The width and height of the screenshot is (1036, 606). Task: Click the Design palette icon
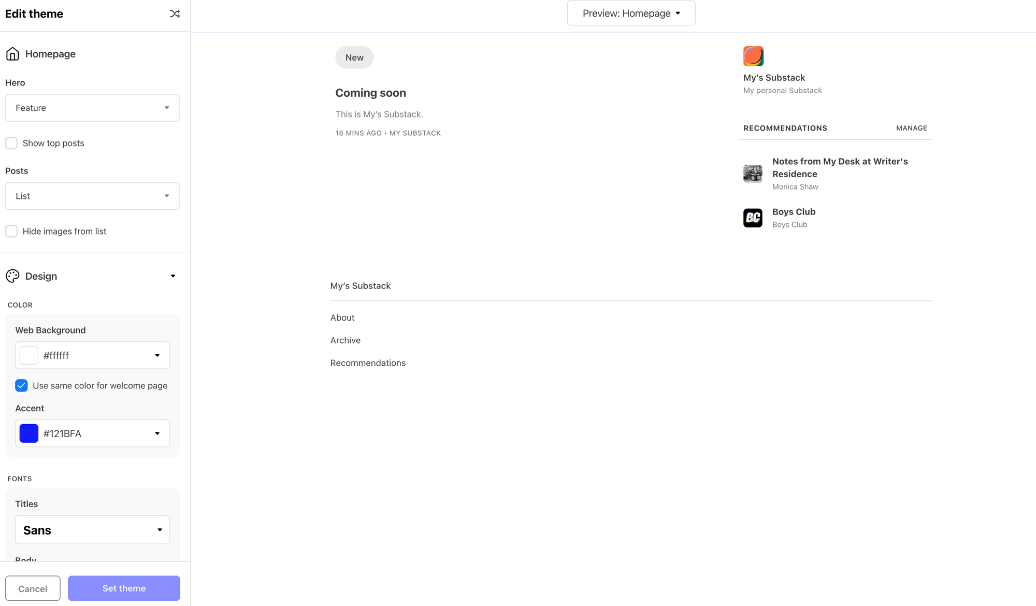click(x=12, y=276)
